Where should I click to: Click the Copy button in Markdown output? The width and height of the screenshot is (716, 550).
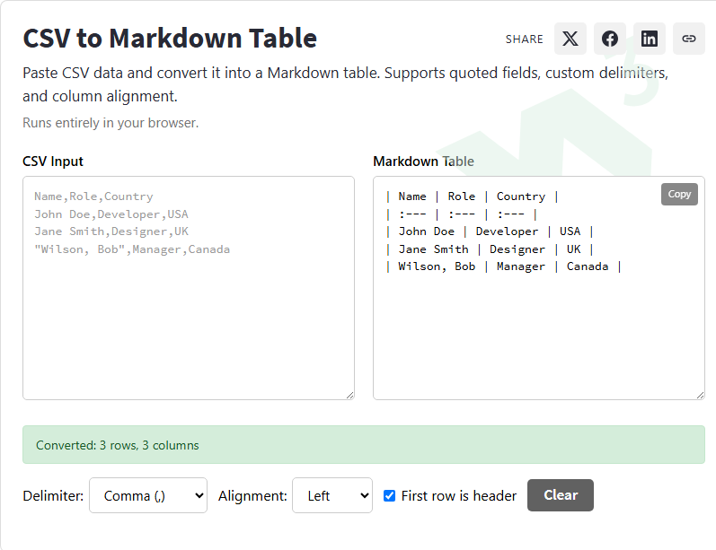coord(679,195)
